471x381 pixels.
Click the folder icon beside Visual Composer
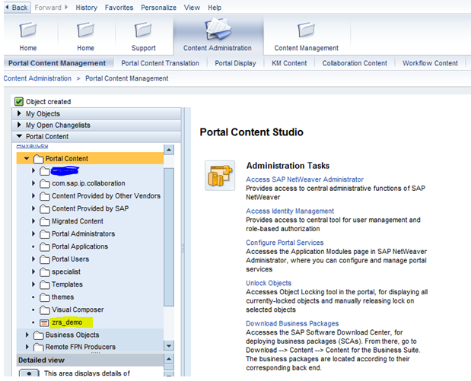coord(45,310)
